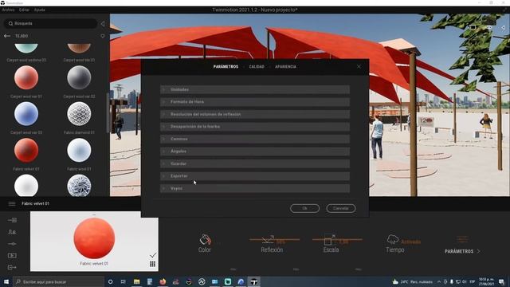Screen dimensions: 510x287
Task: Click the favorite heart icon beside TEJIDO
Action: tap(103, 36)
